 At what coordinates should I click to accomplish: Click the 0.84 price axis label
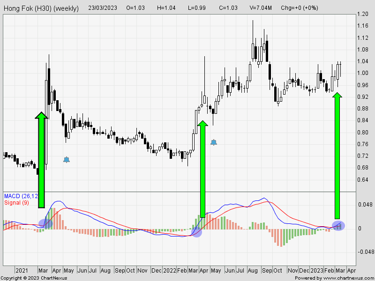[x=362, y=120]
